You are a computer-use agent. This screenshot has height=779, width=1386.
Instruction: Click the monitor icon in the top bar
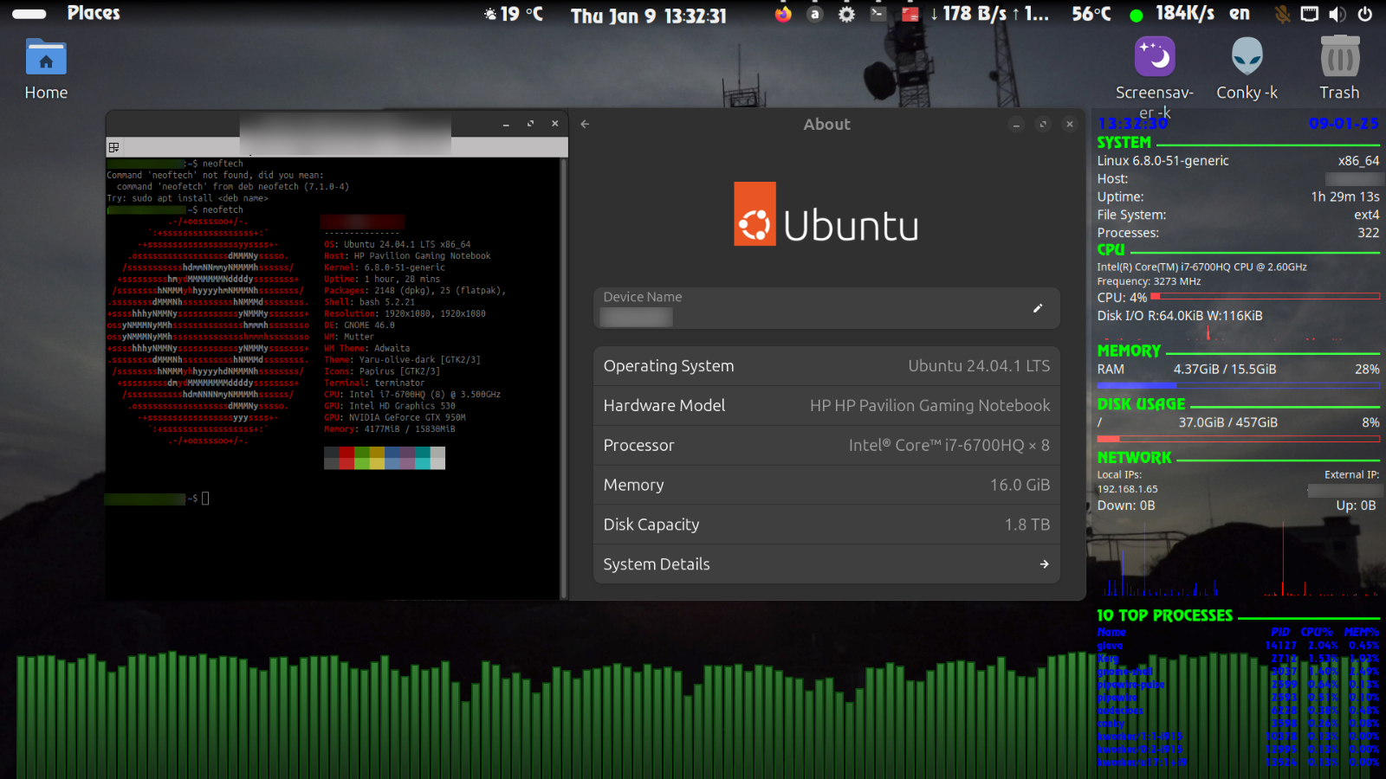pos(1310,14)
